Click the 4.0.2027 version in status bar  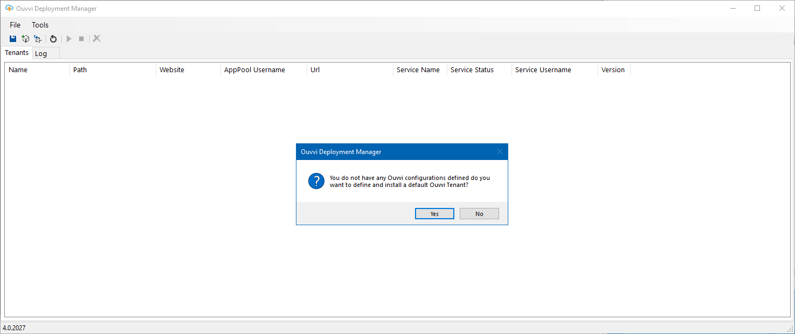pyautogui.click(x=14, y=328)
